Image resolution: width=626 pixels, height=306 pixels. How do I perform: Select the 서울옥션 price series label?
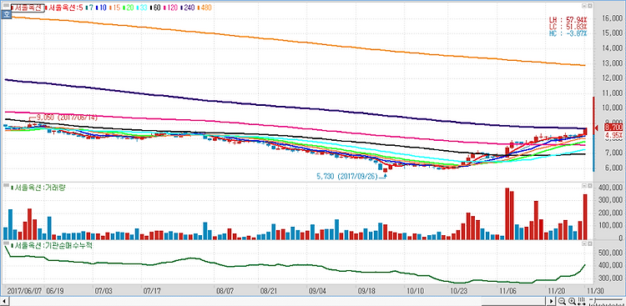tap(28, 8)
